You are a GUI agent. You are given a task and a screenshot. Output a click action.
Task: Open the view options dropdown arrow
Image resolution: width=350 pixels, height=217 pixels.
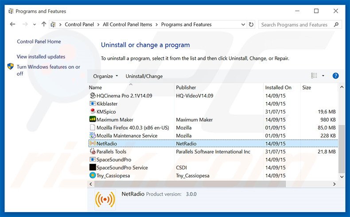tap(323, 76)
